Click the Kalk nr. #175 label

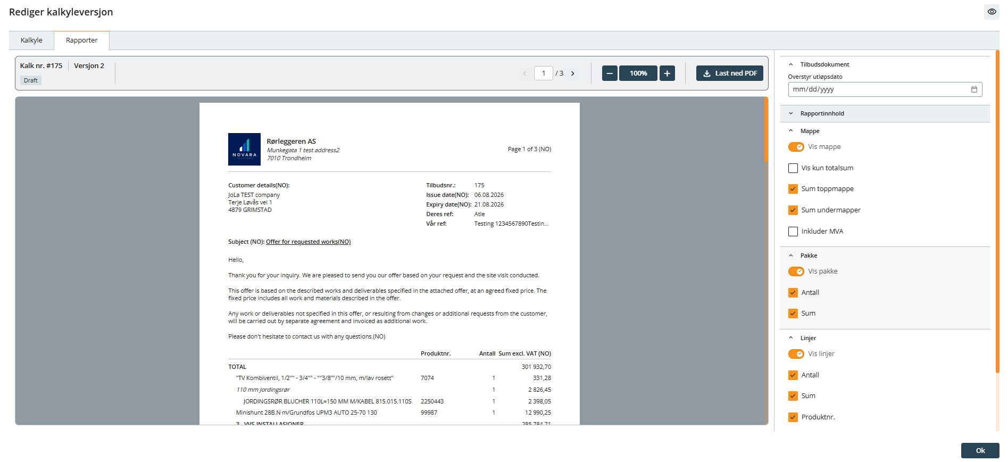point(41,66)
